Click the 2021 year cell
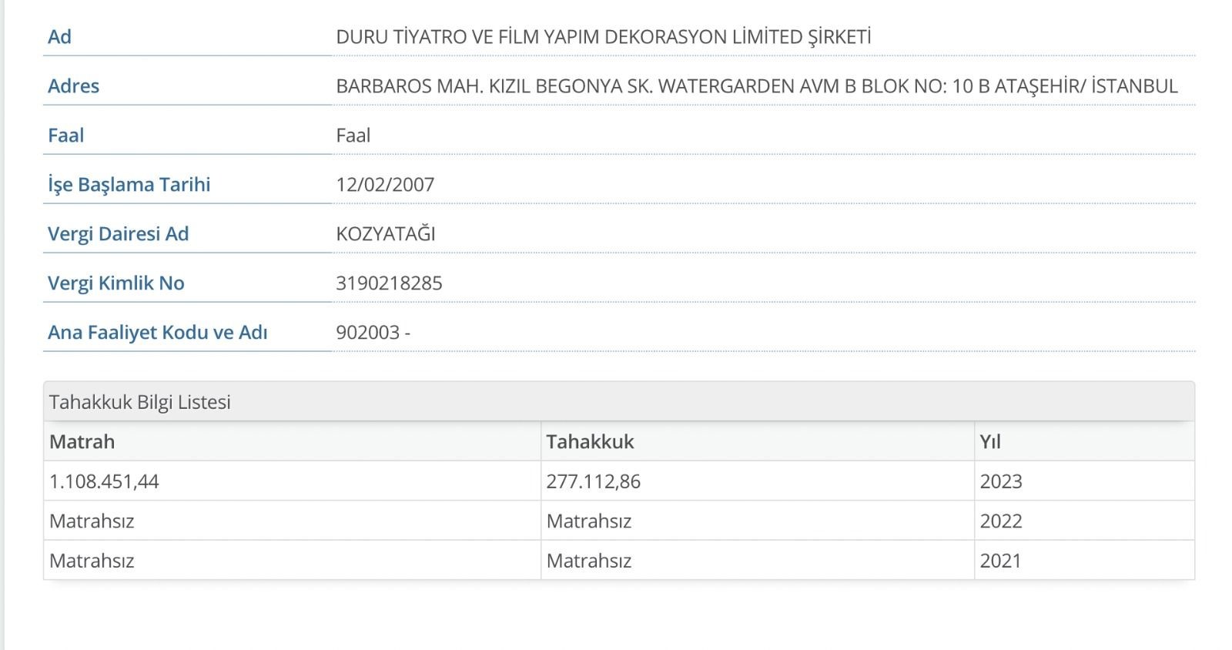This screenshot has height=650, width=1232. (1000, 561)
